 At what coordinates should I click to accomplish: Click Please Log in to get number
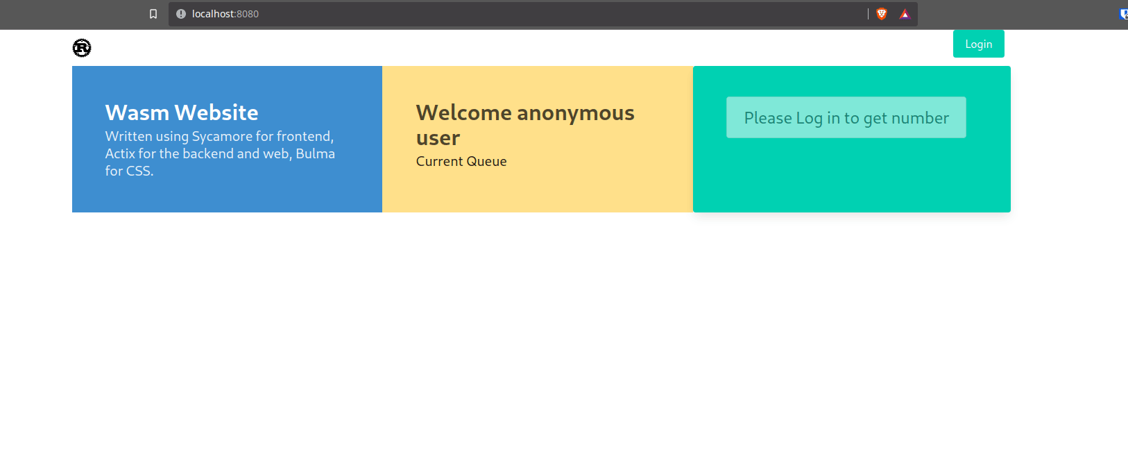(x=846, y=117)
